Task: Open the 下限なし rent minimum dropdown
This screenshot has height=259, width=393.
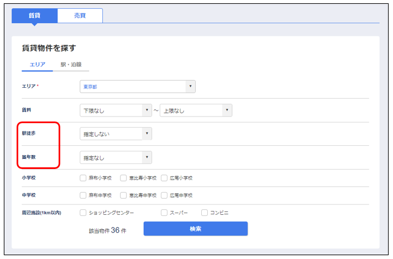Action: 116,110
